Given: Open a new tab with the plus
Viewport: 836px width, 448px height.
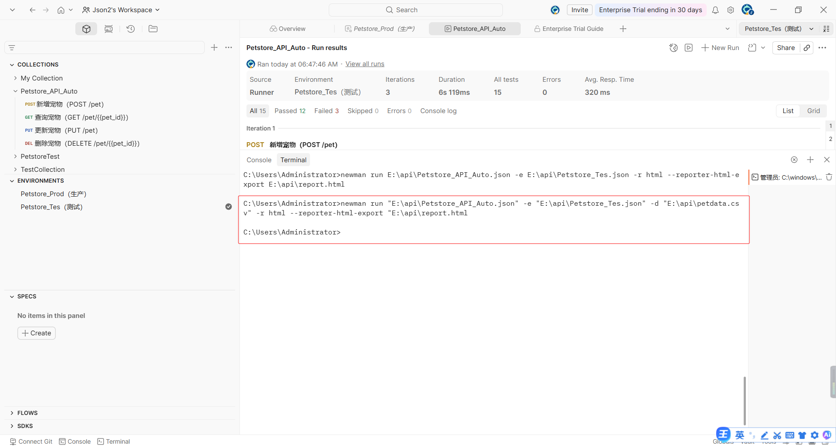Looking at the screenshot, I should [623, 29].
